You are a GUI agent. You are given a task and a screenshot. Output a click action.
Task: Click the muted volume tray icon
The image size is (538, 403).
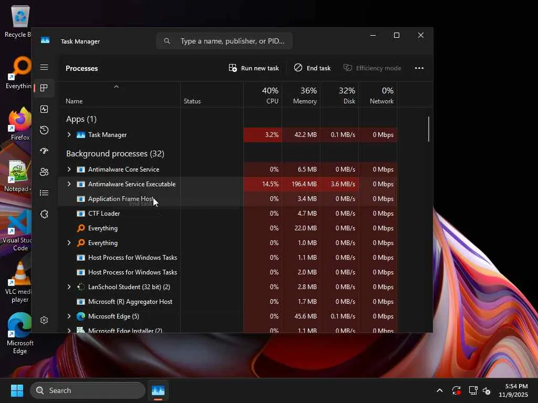487,390
